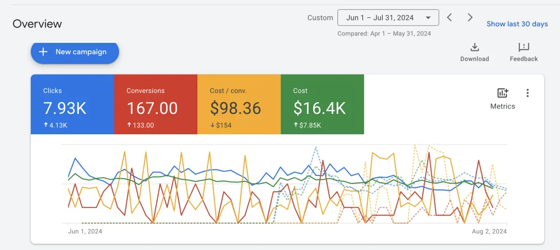Open the Feedback icon

tap(524, 48)
